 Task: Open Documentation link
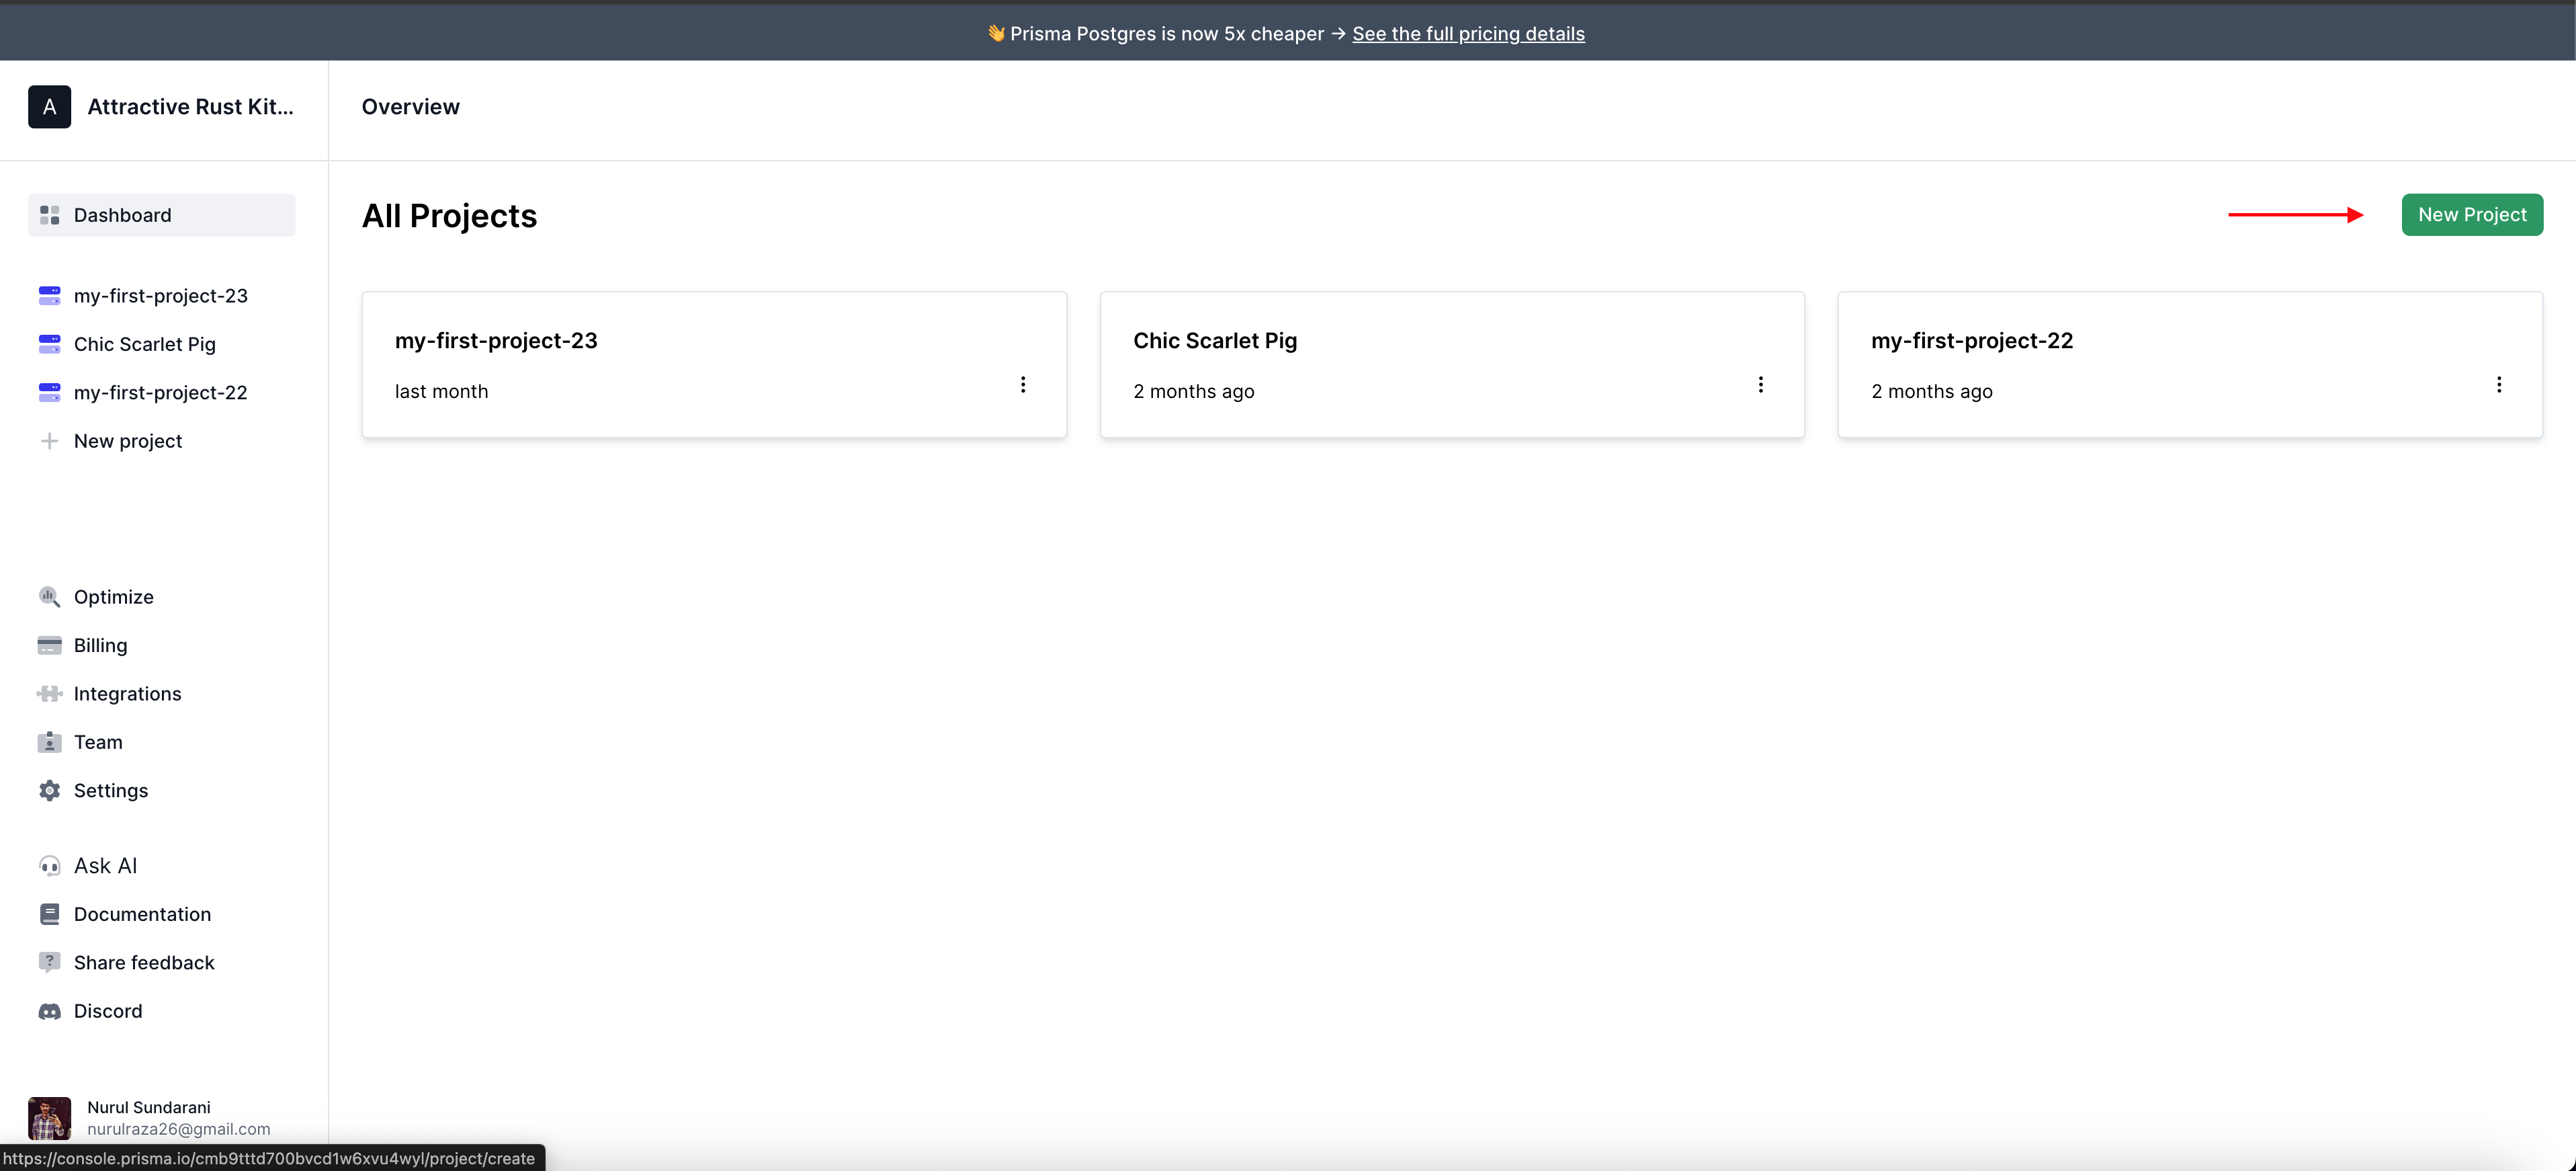(162, 914)
